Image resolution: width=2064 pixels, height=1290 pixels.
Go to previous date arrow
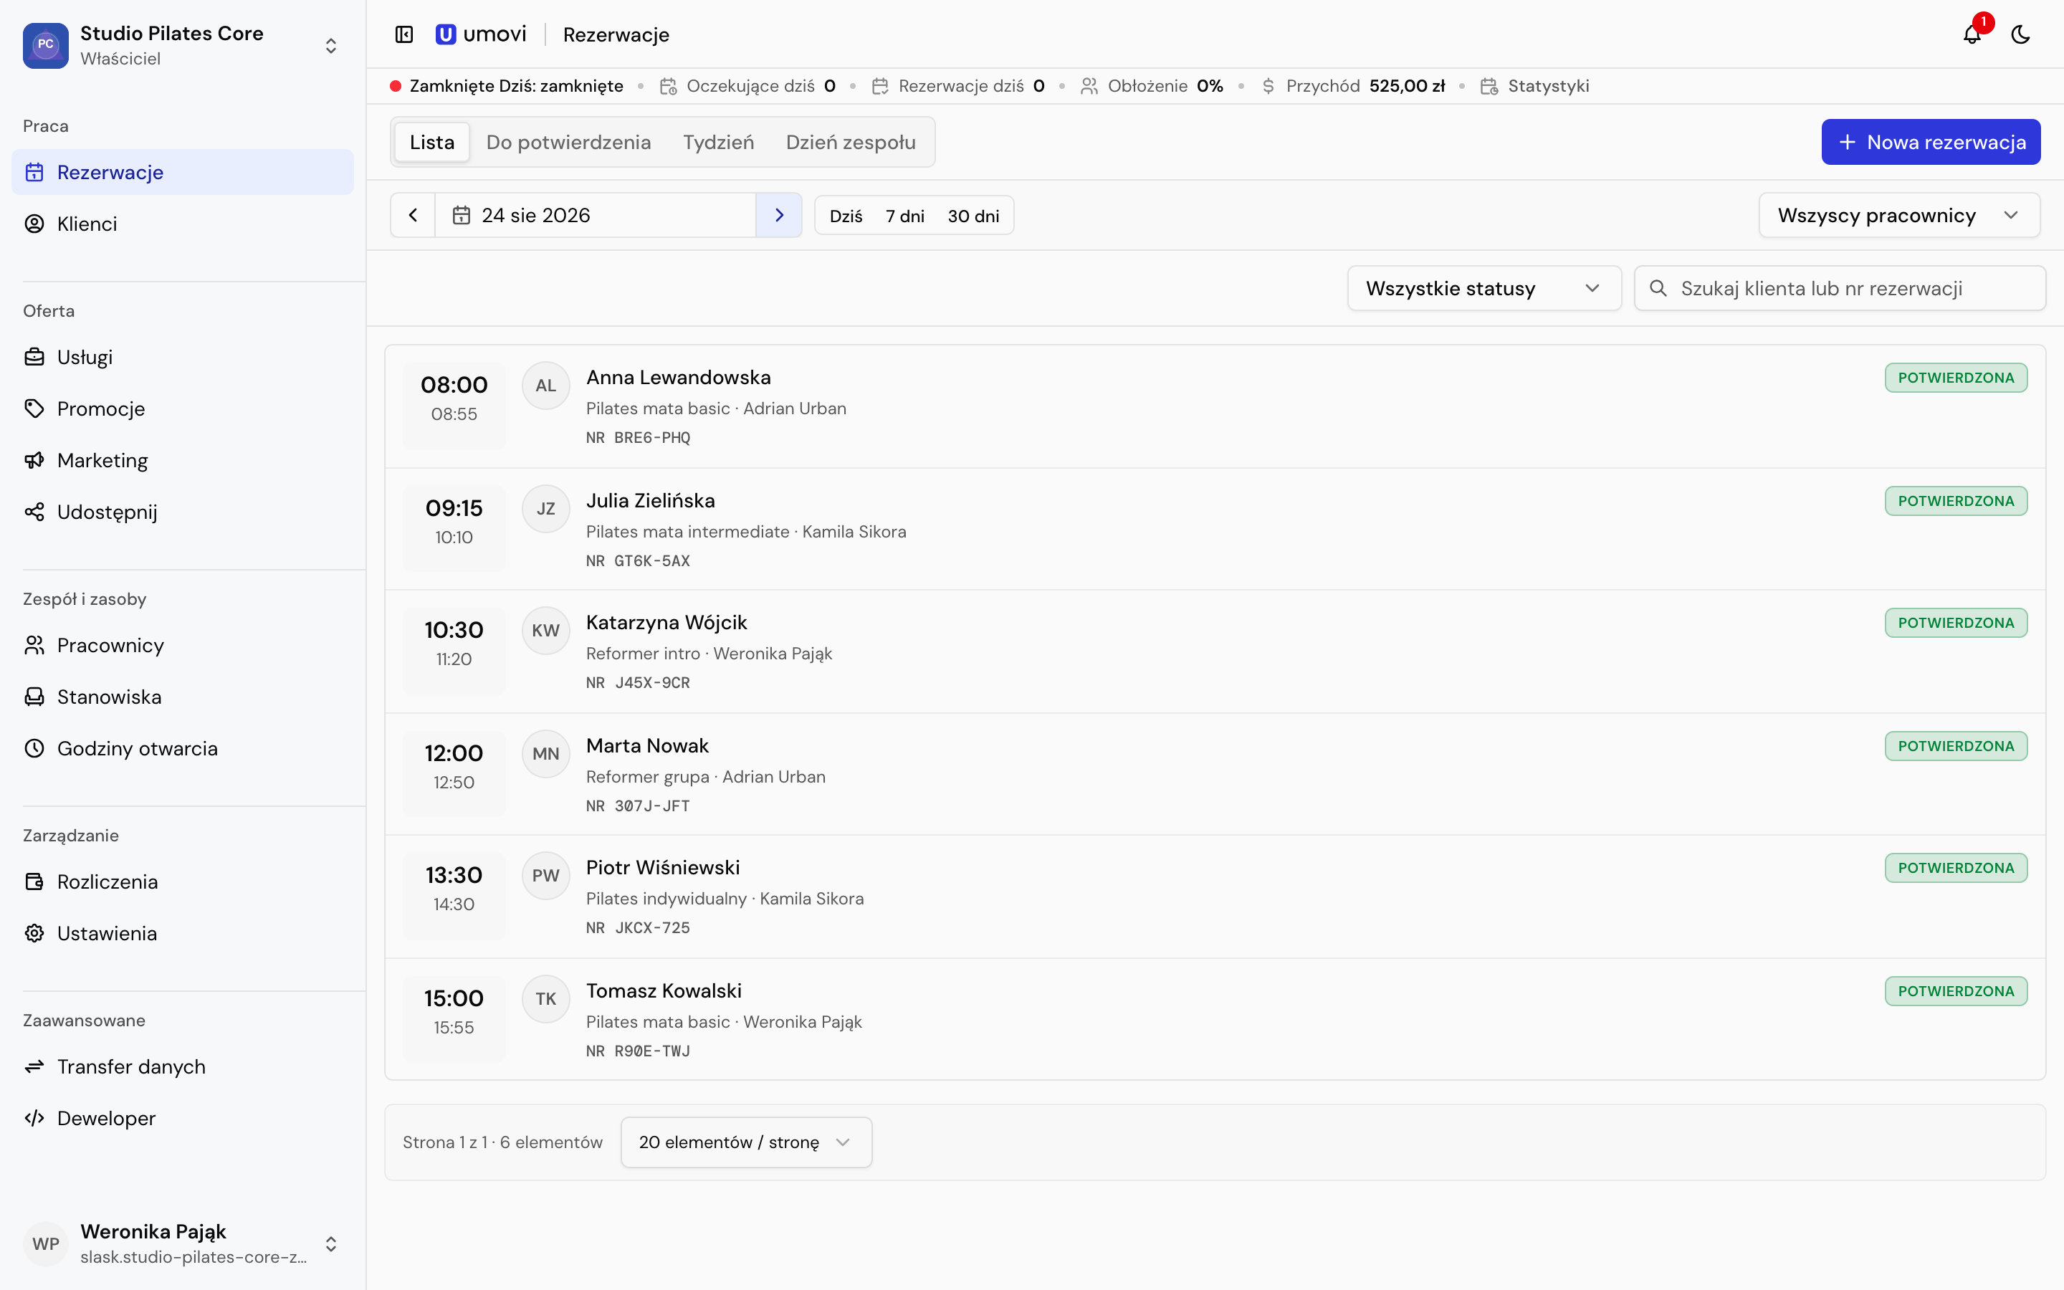tap(413, 215)
